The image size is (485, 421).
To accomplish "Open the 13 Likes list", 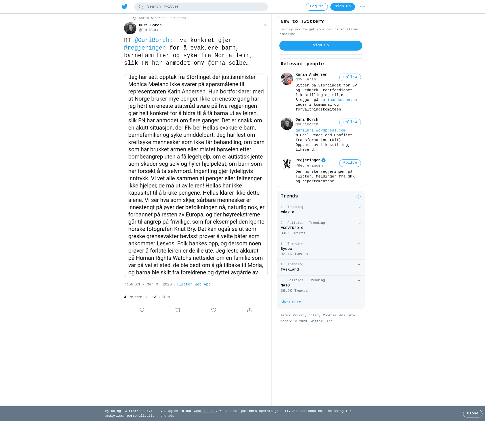I will tap(161, 297).
